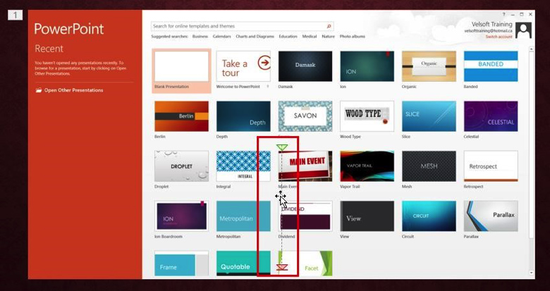The width and height of the screenshot is (550, 291).
Task: Select the Education suggested search
Action: [288, 37]
